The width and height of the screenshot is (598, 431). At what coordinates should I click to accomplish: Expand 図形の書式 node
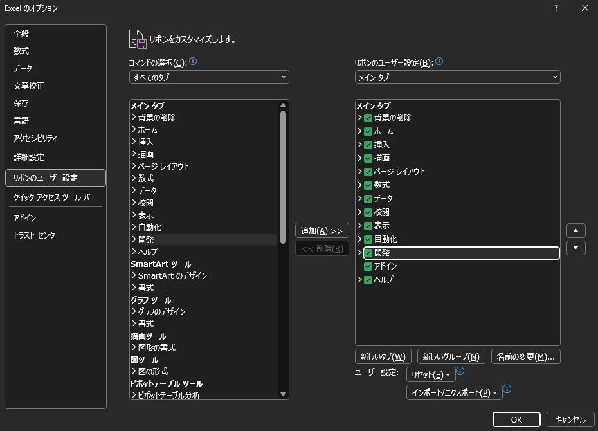[134, 347]
